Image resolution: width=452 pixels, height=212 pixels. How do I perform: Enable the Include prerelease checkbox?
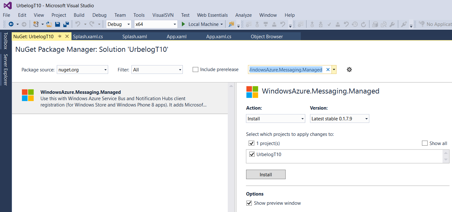point(195,70)
